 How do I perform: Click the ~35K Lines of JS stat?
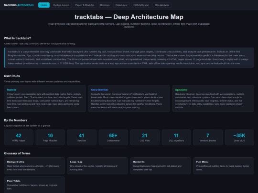pos(239,137)
